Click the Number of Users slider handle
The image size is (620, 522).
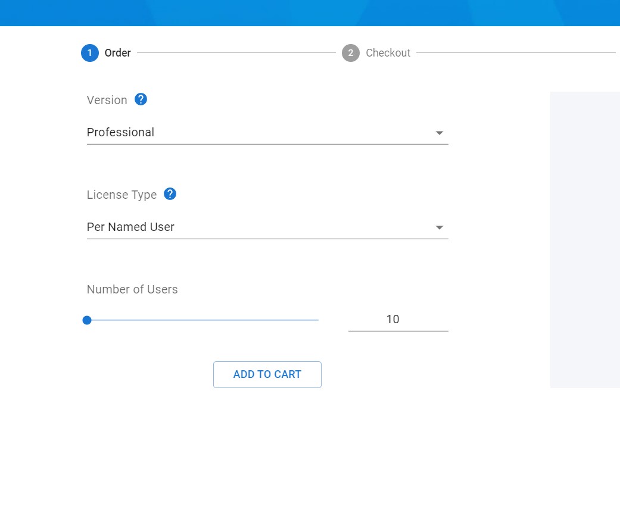[87, 320]
